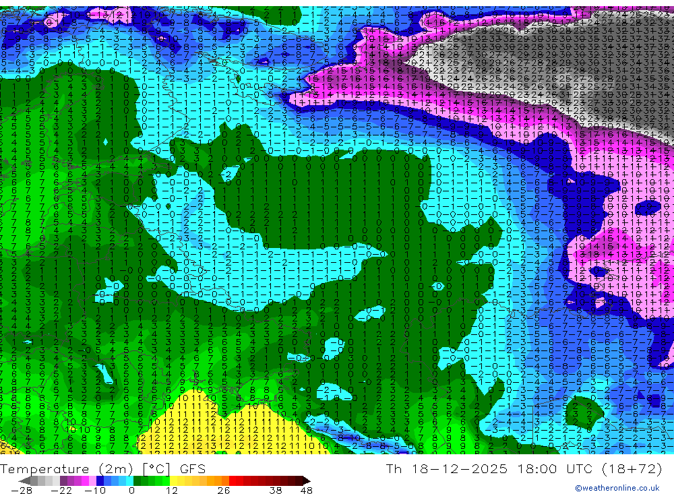Click the 12 legend label

[x=171, y=491]
